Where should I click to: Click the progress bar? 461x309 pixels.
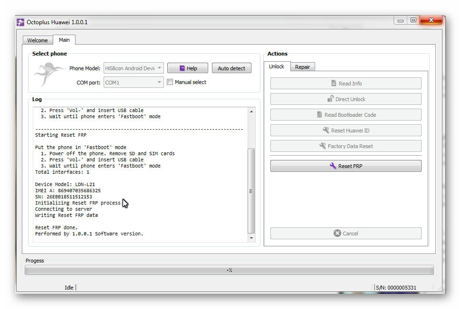(x=230, y=270)
